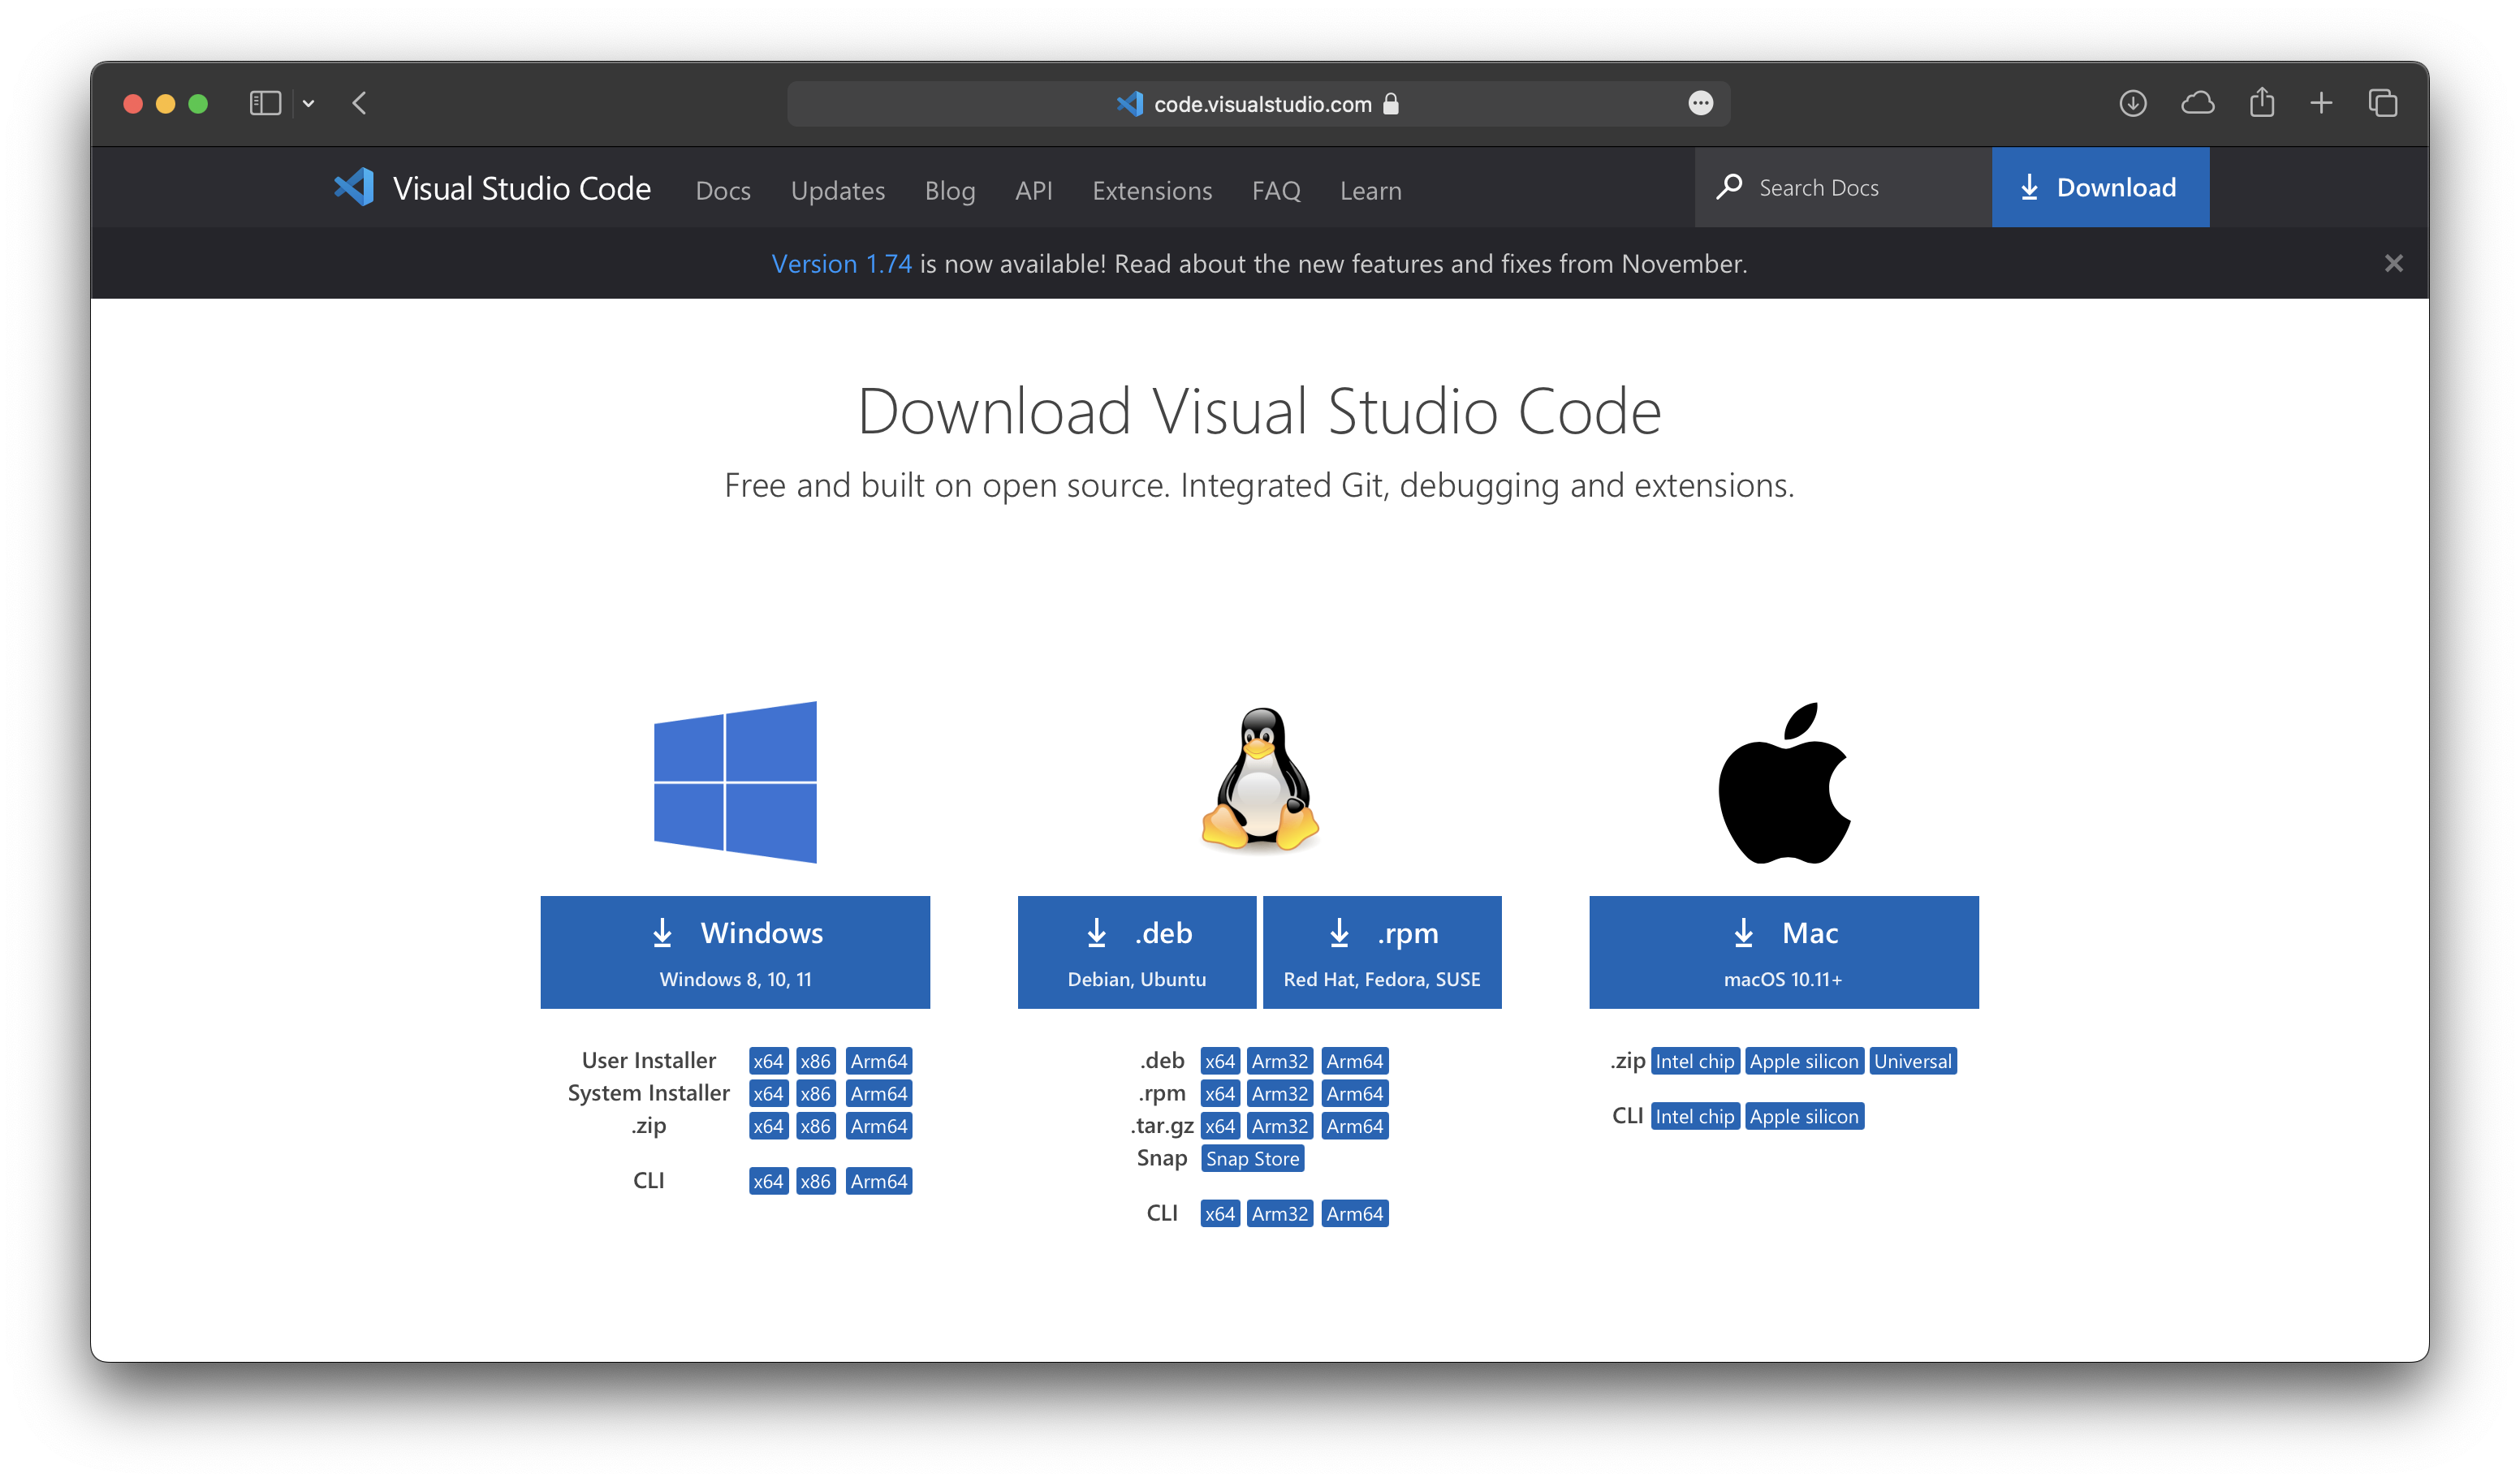Download Mac Apple silicon .zip
Screen dimensions: 2520x1482
tap(1803, 1061)
